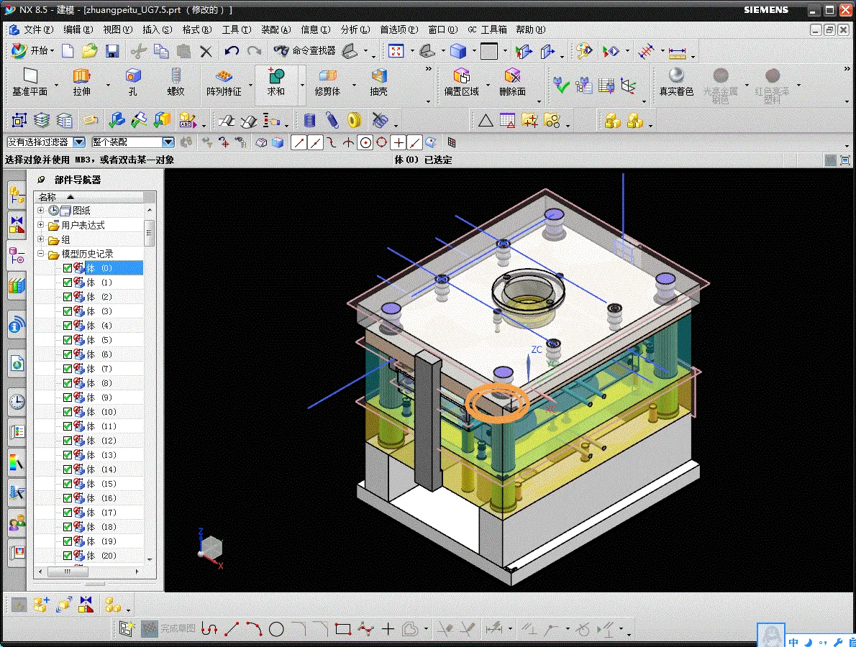
Task: Select the 螺纹 thread tool
Action: tap(176, 83)
